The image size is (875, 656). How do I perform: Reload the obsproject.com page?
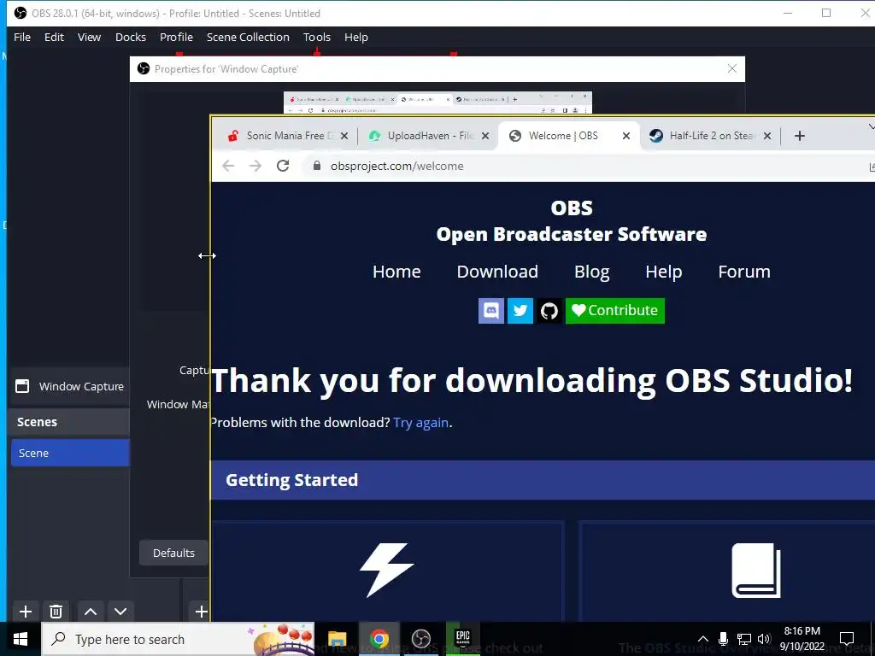click(x=283, y=166)
